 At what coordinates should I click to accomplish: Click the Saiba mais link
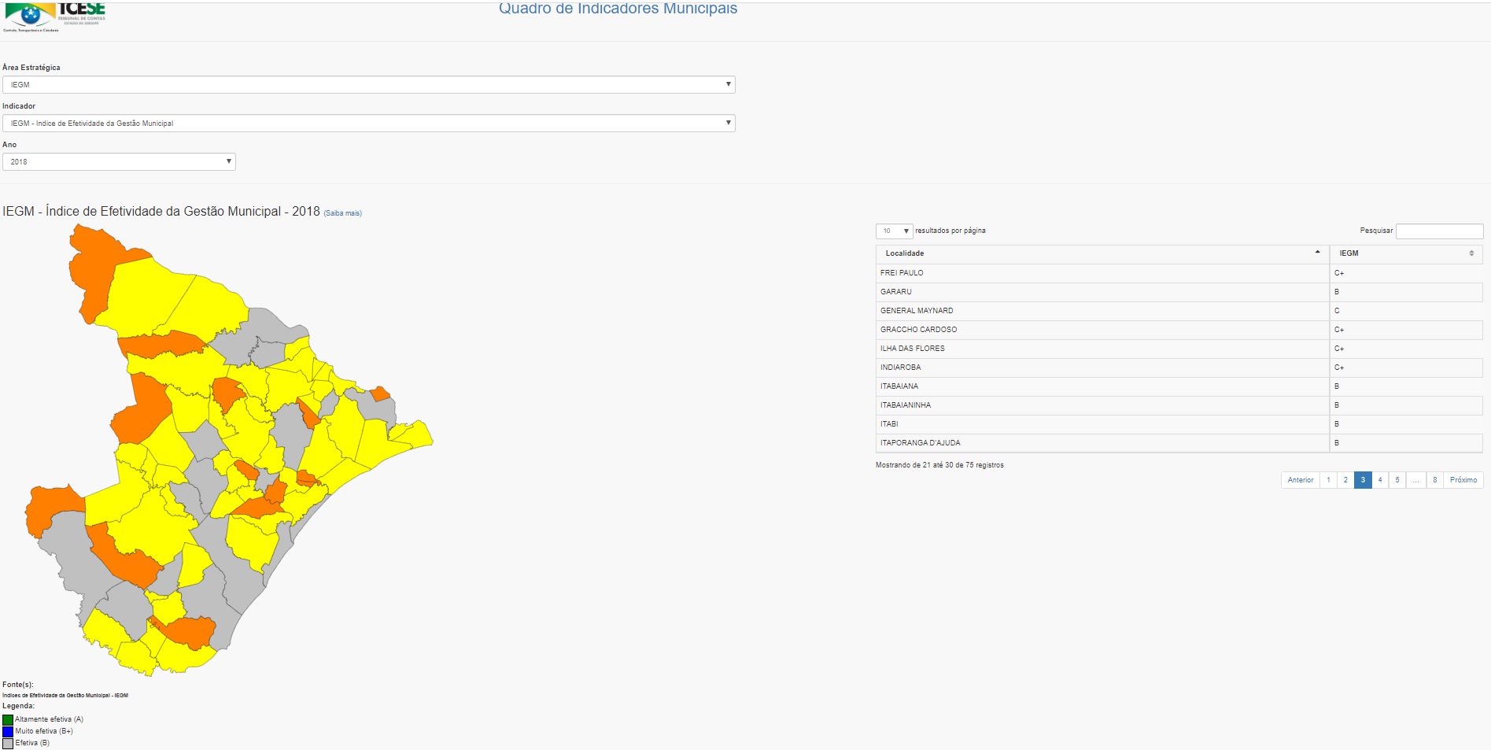[342, 213]
